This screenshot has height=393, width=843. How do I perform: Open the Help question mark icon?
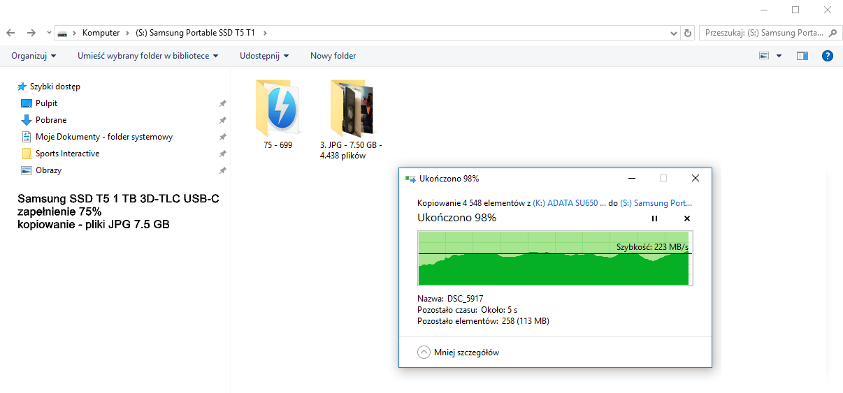pyautogui.click(x=828, y=56)
